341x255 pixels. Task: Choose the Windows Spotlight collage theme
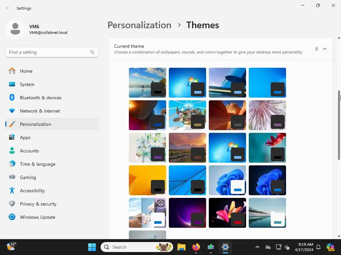pos(148,213)
